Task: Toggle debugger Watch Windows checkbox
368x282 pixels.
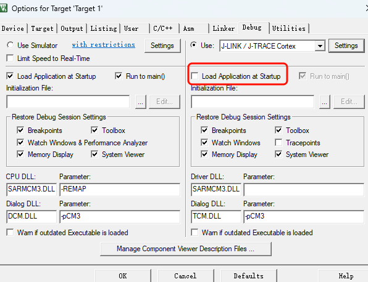Action: click(204, 142)
